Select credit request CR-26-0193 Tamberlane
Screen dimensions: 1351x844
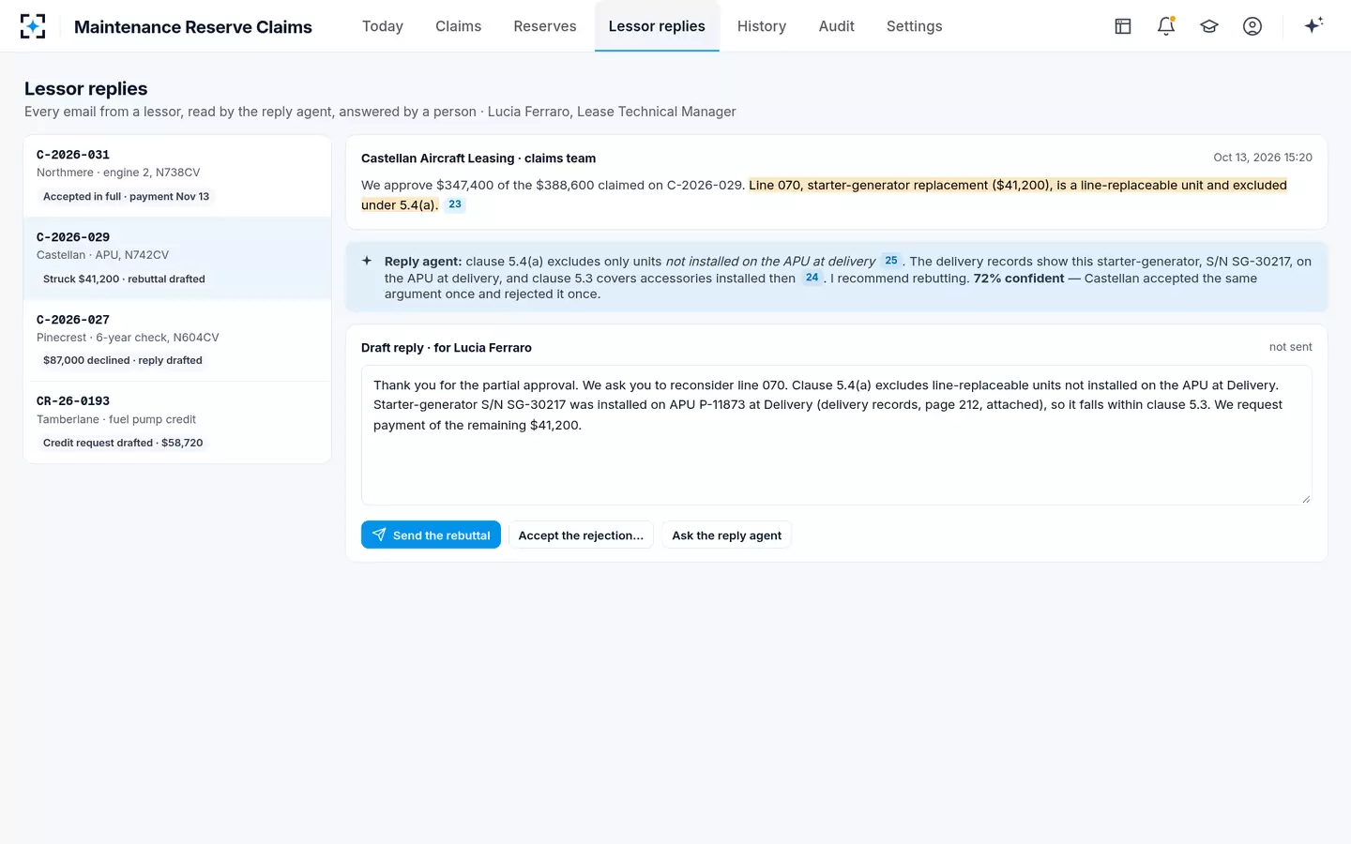pyautogui.click(x=177, y=422)
